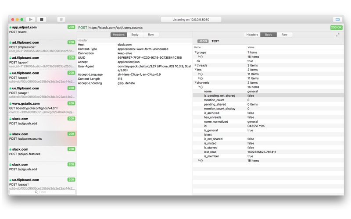Select the slack.com POST /api/api.features request
The image size is (351, 219).
[43, 154]
